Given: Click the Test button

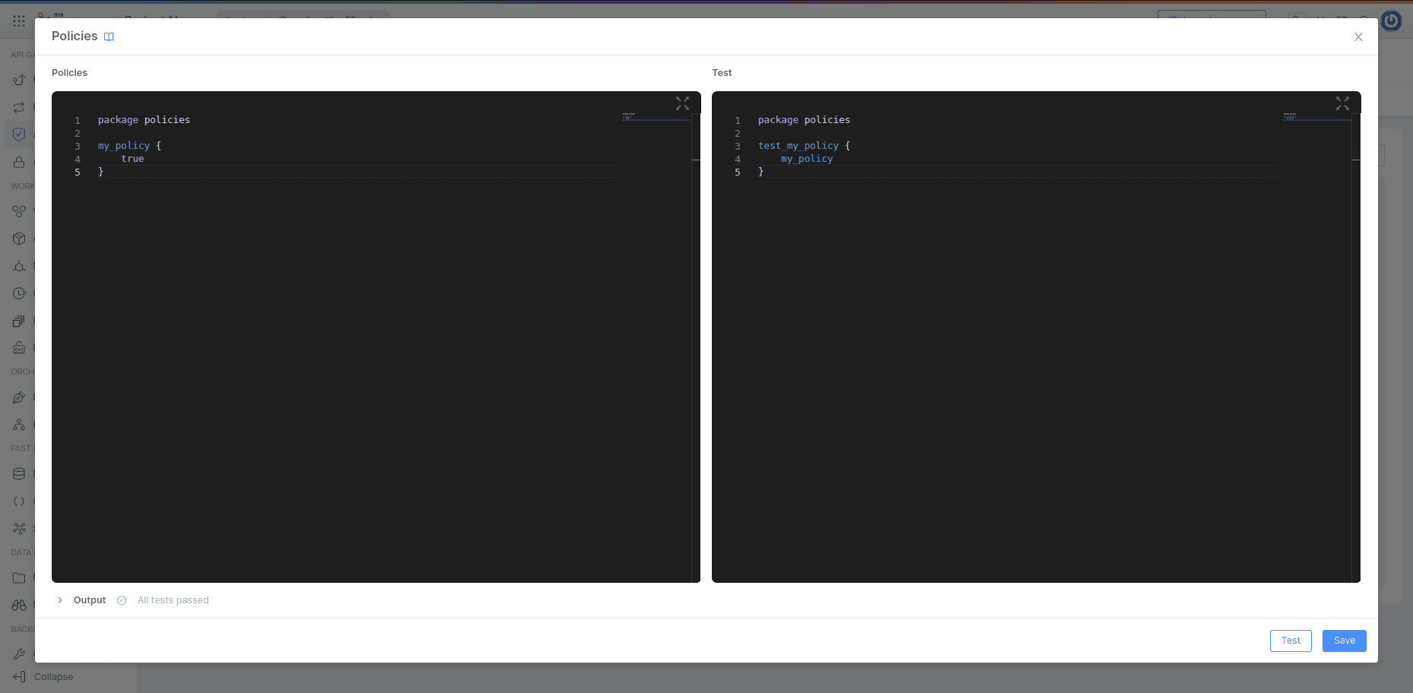Looking at the screenshot, I should (x=1291, y=641).
